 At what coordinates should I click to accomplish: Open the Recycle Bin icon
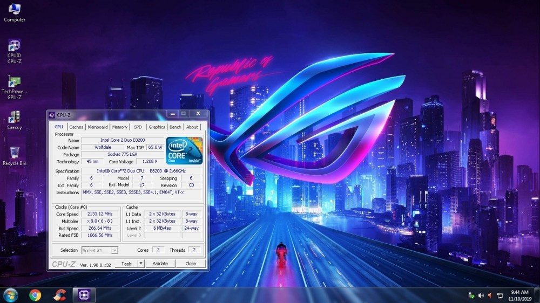(x=15, y=156)
